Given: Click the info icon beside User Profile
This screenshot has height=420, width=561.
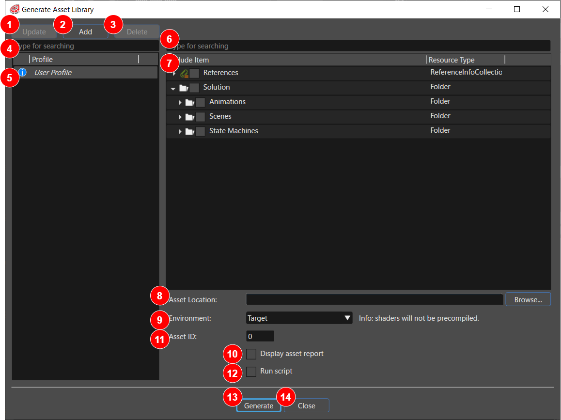Looking at the screenshot, I should point(23,72).
